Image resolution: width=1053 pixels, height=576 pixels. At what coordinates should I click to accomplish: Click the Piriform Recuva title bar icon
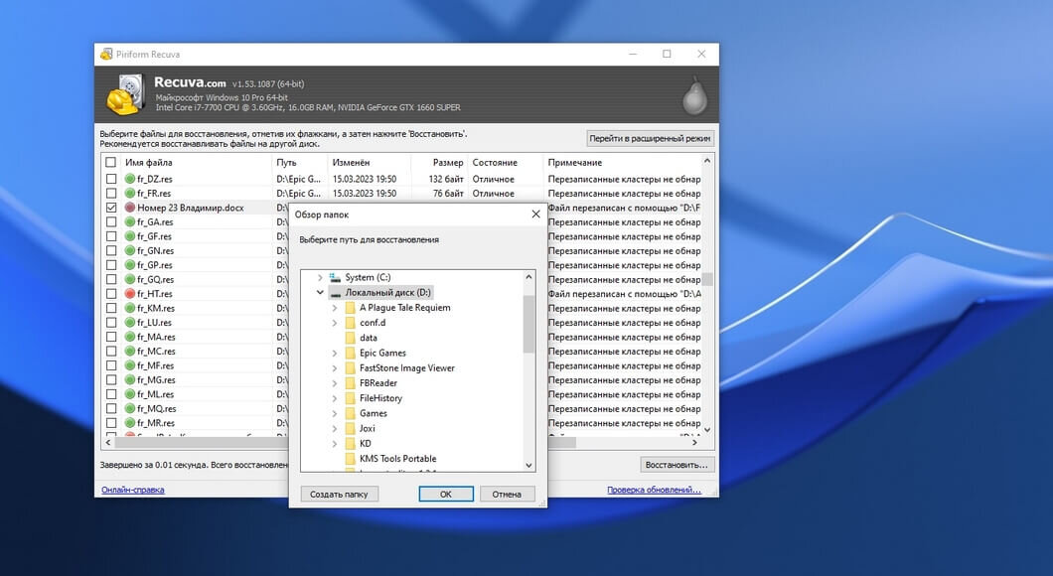point(106,55)
